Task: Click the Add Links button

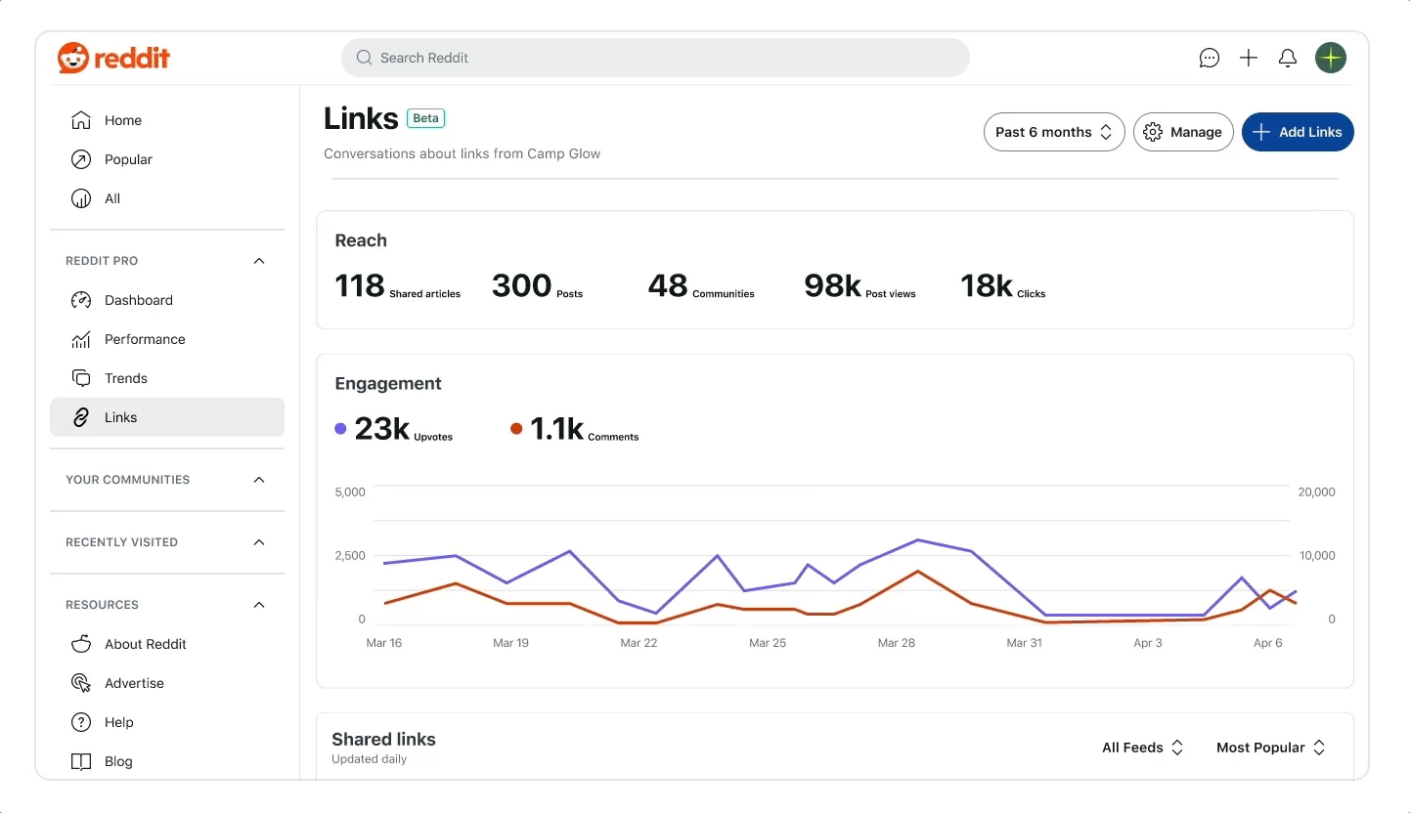Action: coord(1298,132)
